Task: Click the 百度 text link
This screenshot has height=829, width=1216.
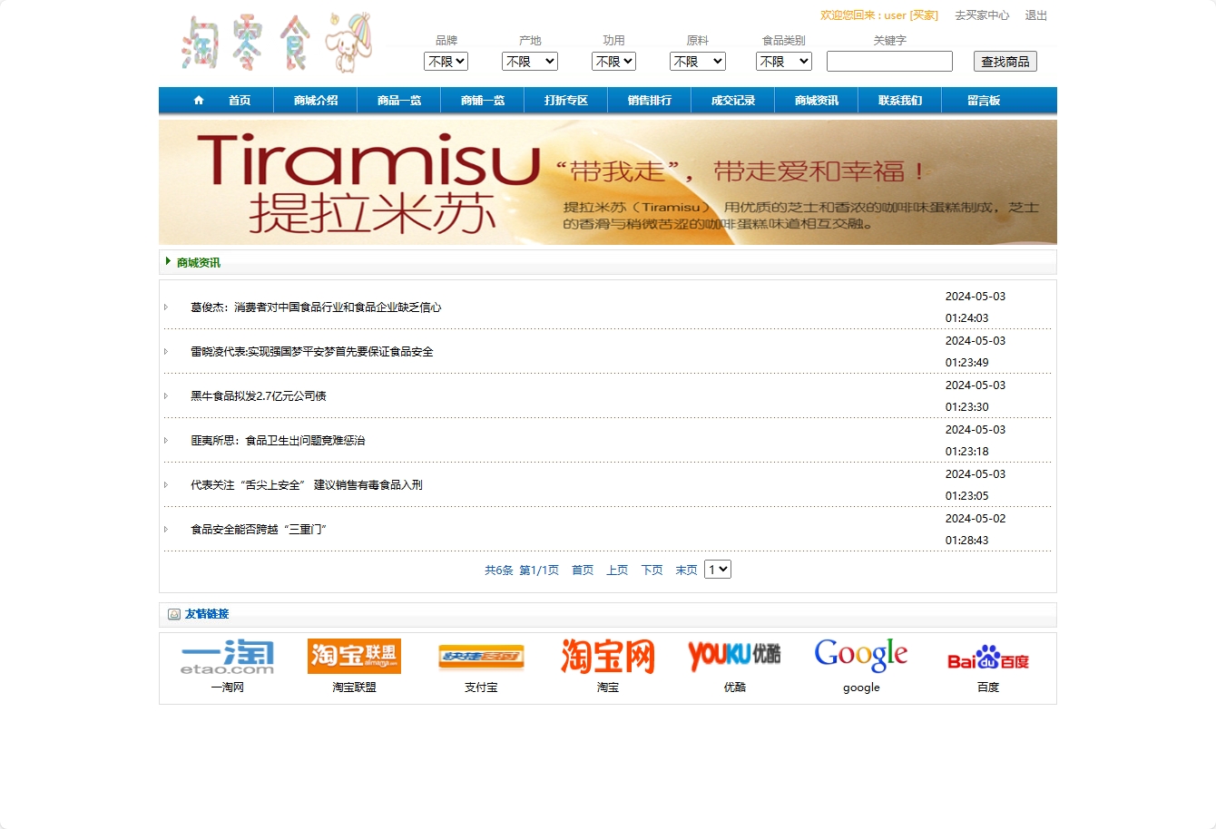Action: pos(988,688)
